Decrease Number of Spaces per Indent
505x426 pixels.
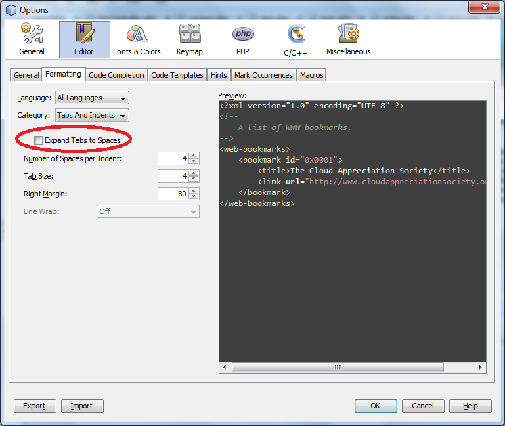coord(193,161)
